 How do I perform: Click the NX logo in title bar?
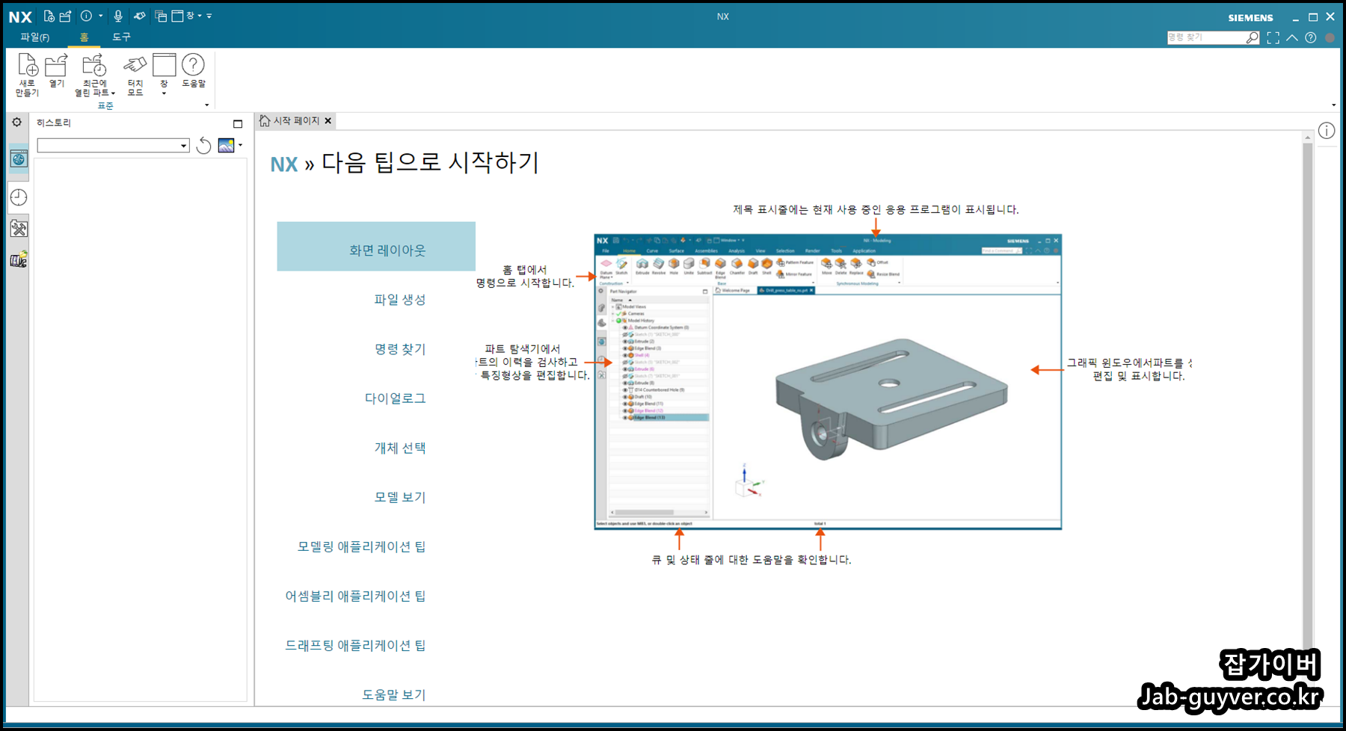(20, 17)
